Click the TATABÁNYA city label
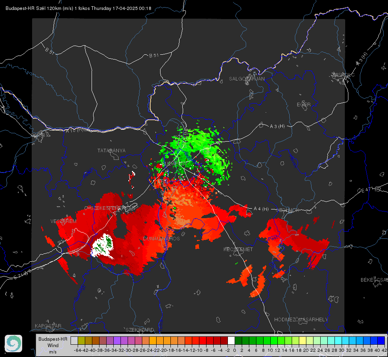388x357 pixels. 111,150
